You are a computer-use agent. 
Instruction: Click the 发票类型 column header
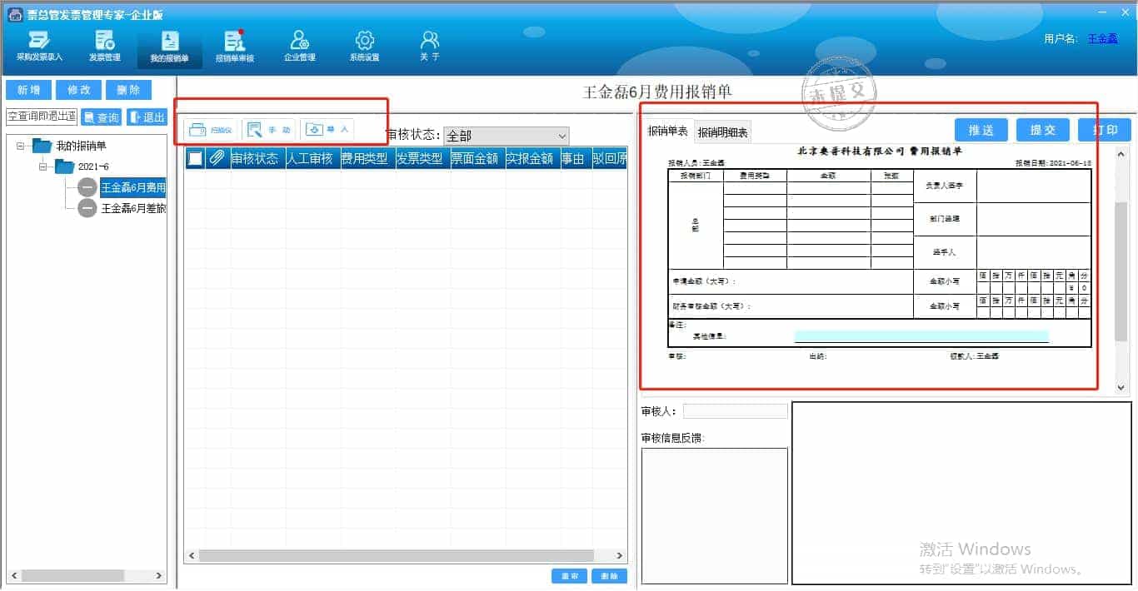click(422, 158)
